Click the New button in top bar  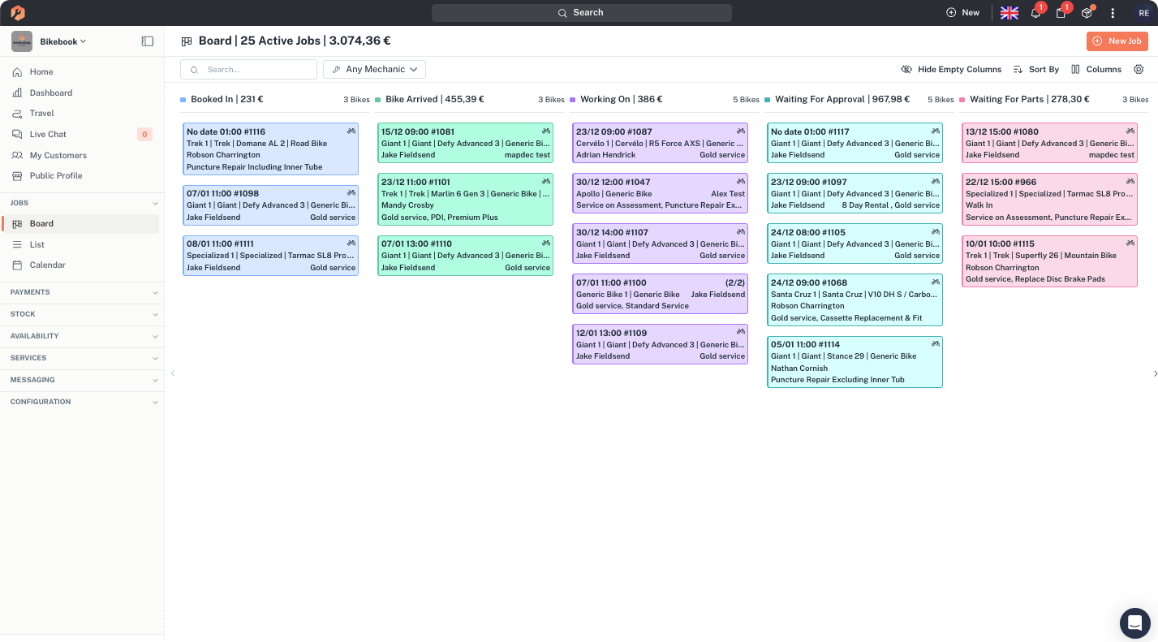click(962, 13)
